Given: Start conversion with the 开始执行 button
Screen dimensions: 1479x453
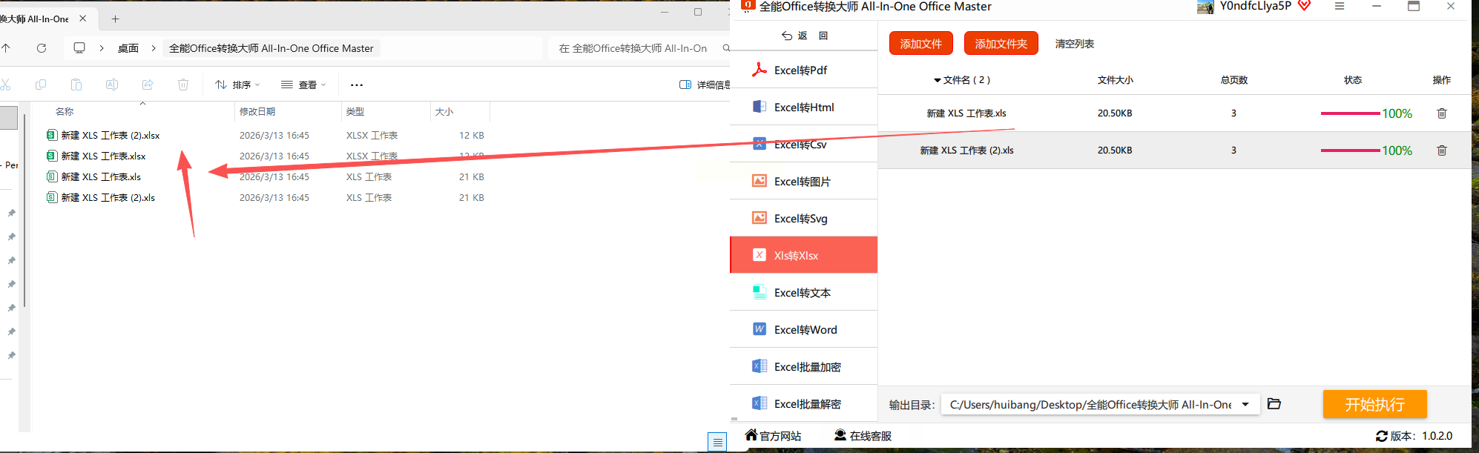Looking at the screenshot, I should (x=1374, y=404).
